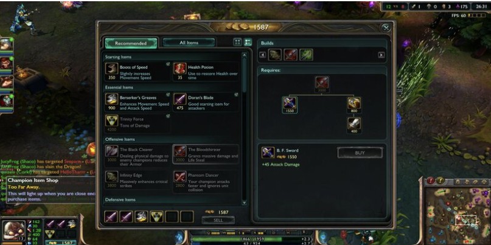This screenshot has width=491, height=245.
Task: Click the minimap in the corner
Action: [457, 214]
